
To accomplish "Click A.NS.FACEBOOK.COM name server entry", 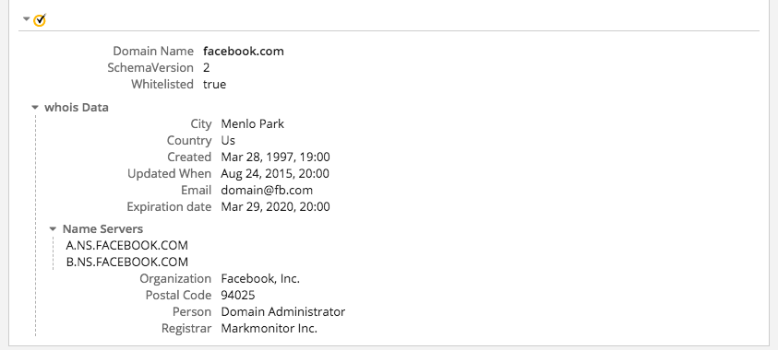I will (x=127, y=245).
